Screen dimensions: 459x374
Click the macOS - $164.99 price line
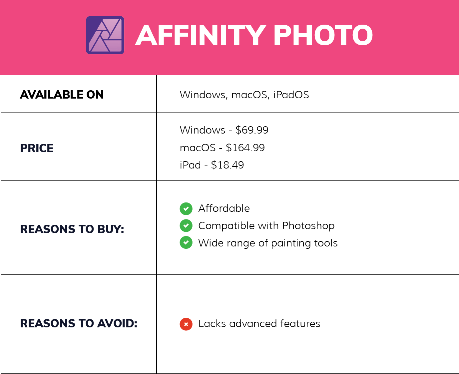coord(222,148)
